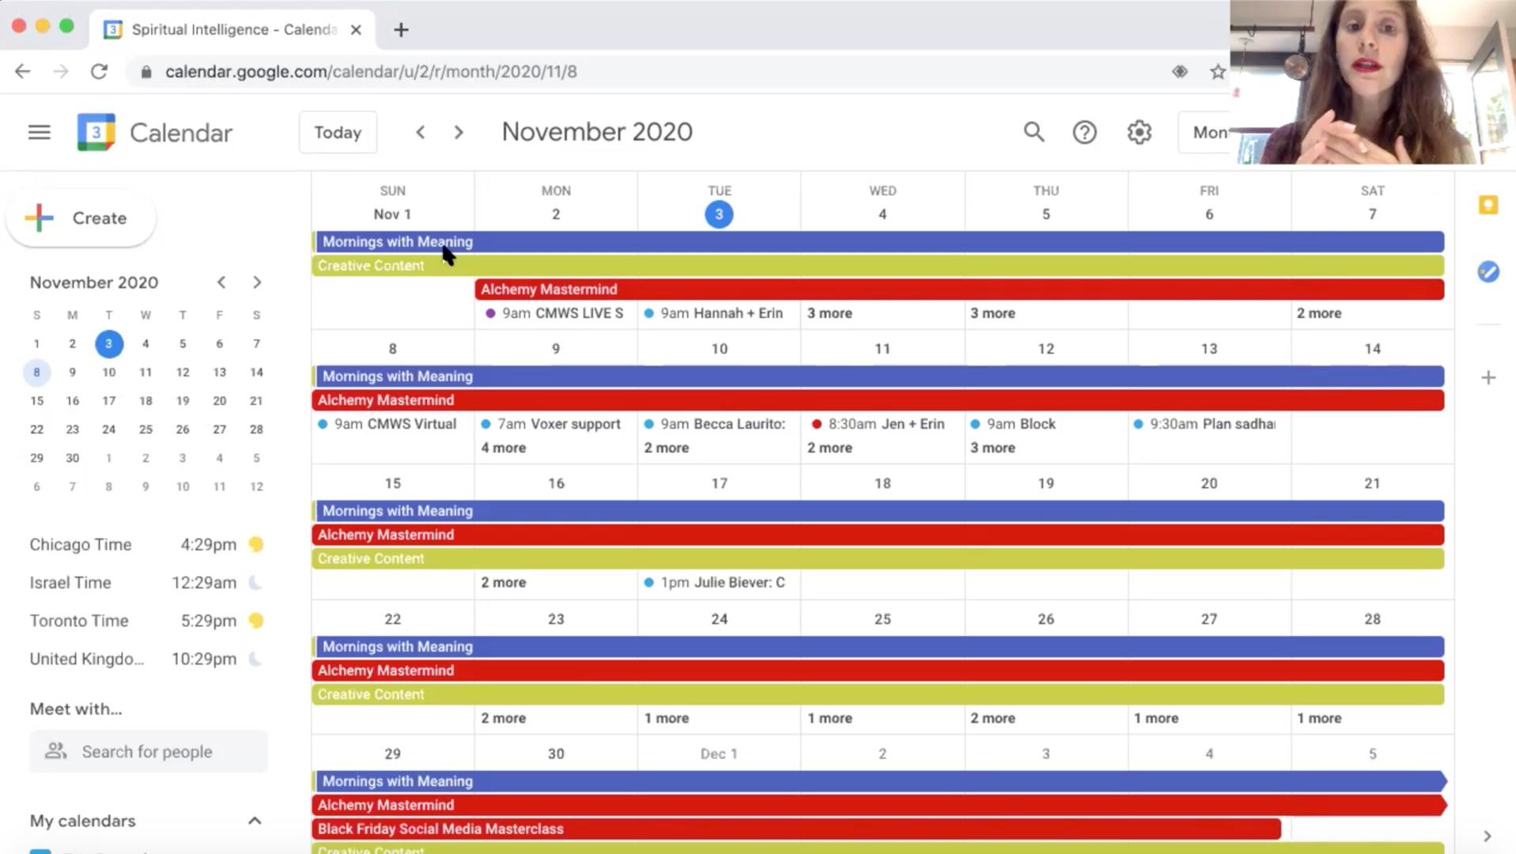The width and height of the screenshot is (1516, 854).
Task: Open Creative Content bar in Nov 15 week
Action: (879, 558)
